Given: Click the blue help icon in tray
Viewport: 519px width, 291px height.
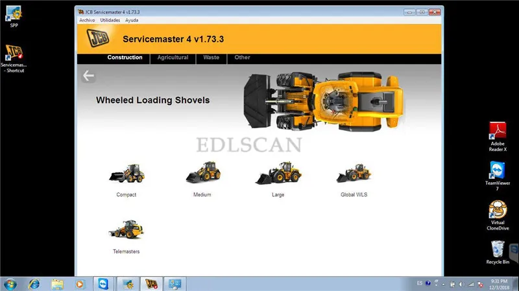Looking at the screenshot, I should (x=428, y=283).
